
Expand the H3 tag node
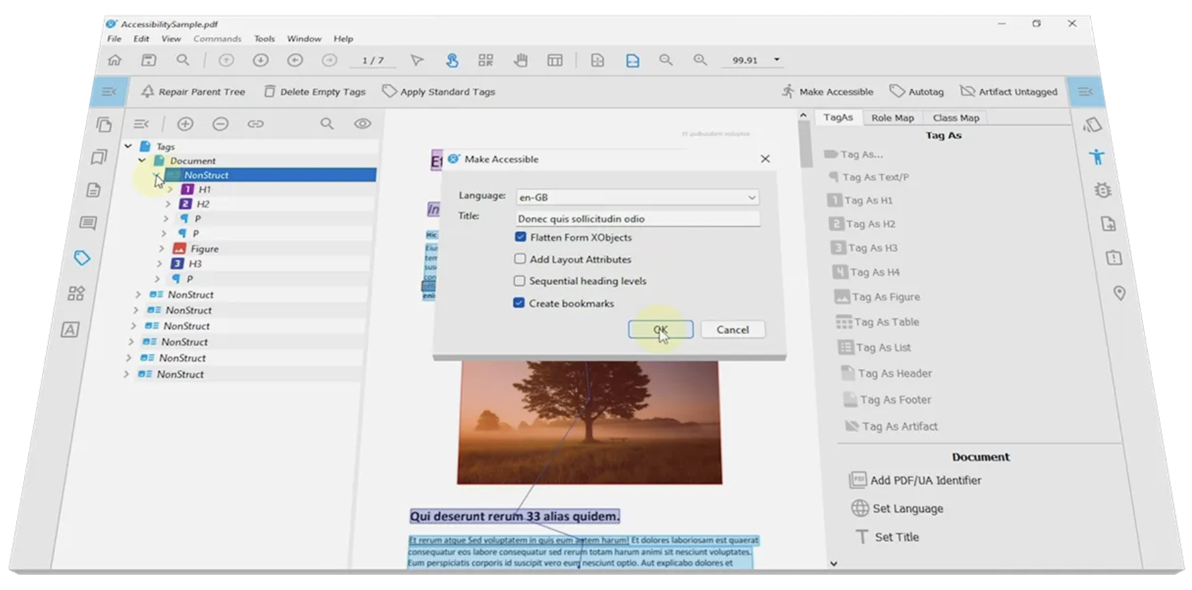[160, 263]
